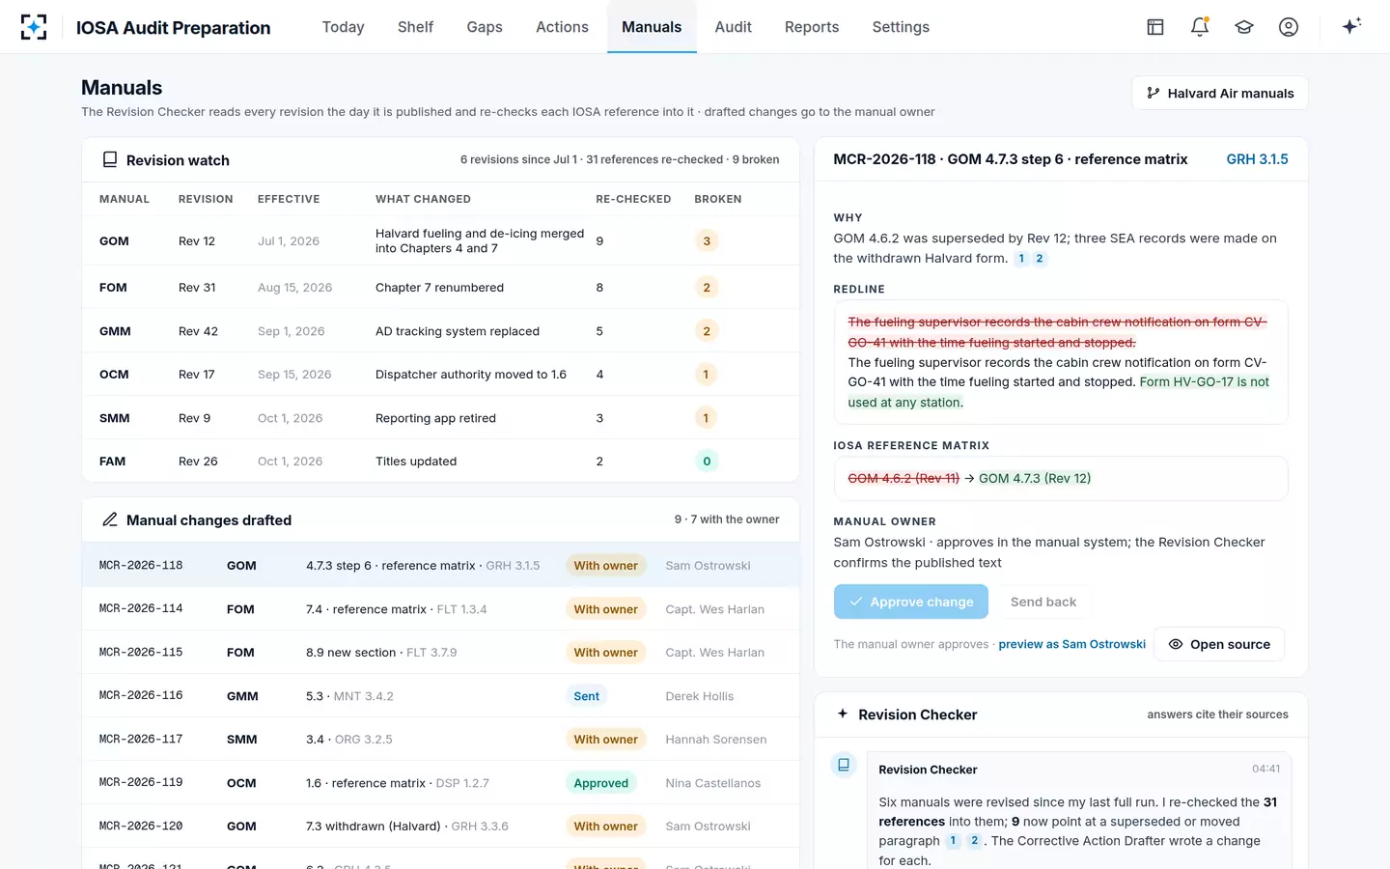Open the notifications bell icon

1200,27
